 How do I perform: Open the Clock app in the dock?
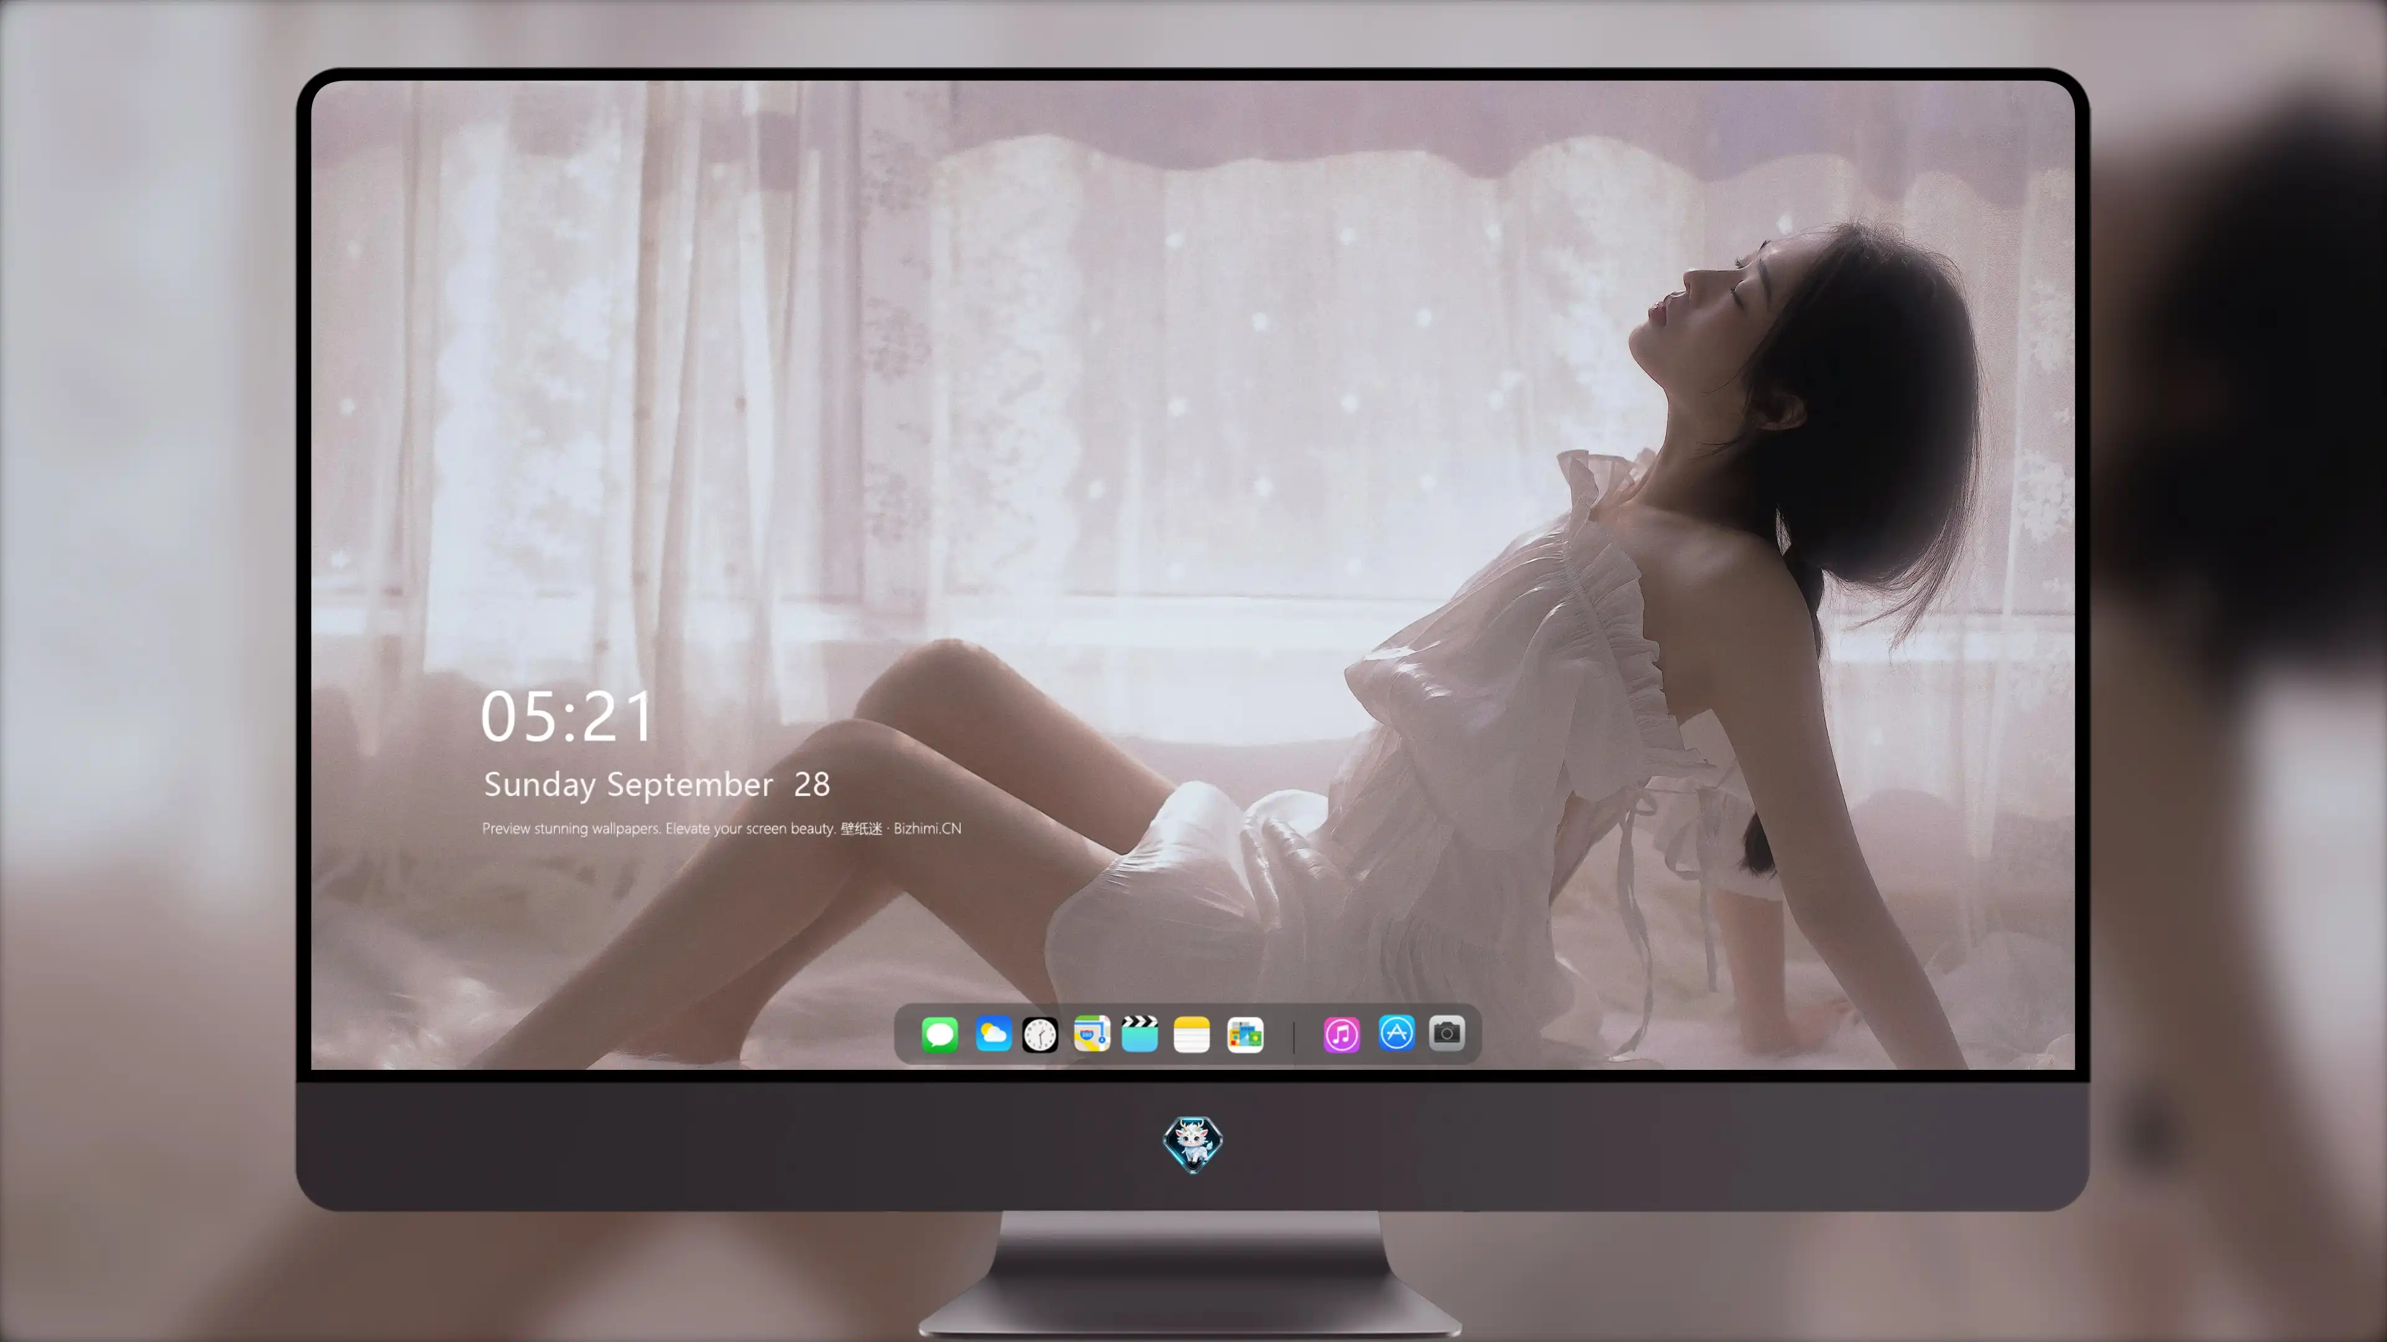click(1040, 1034)
